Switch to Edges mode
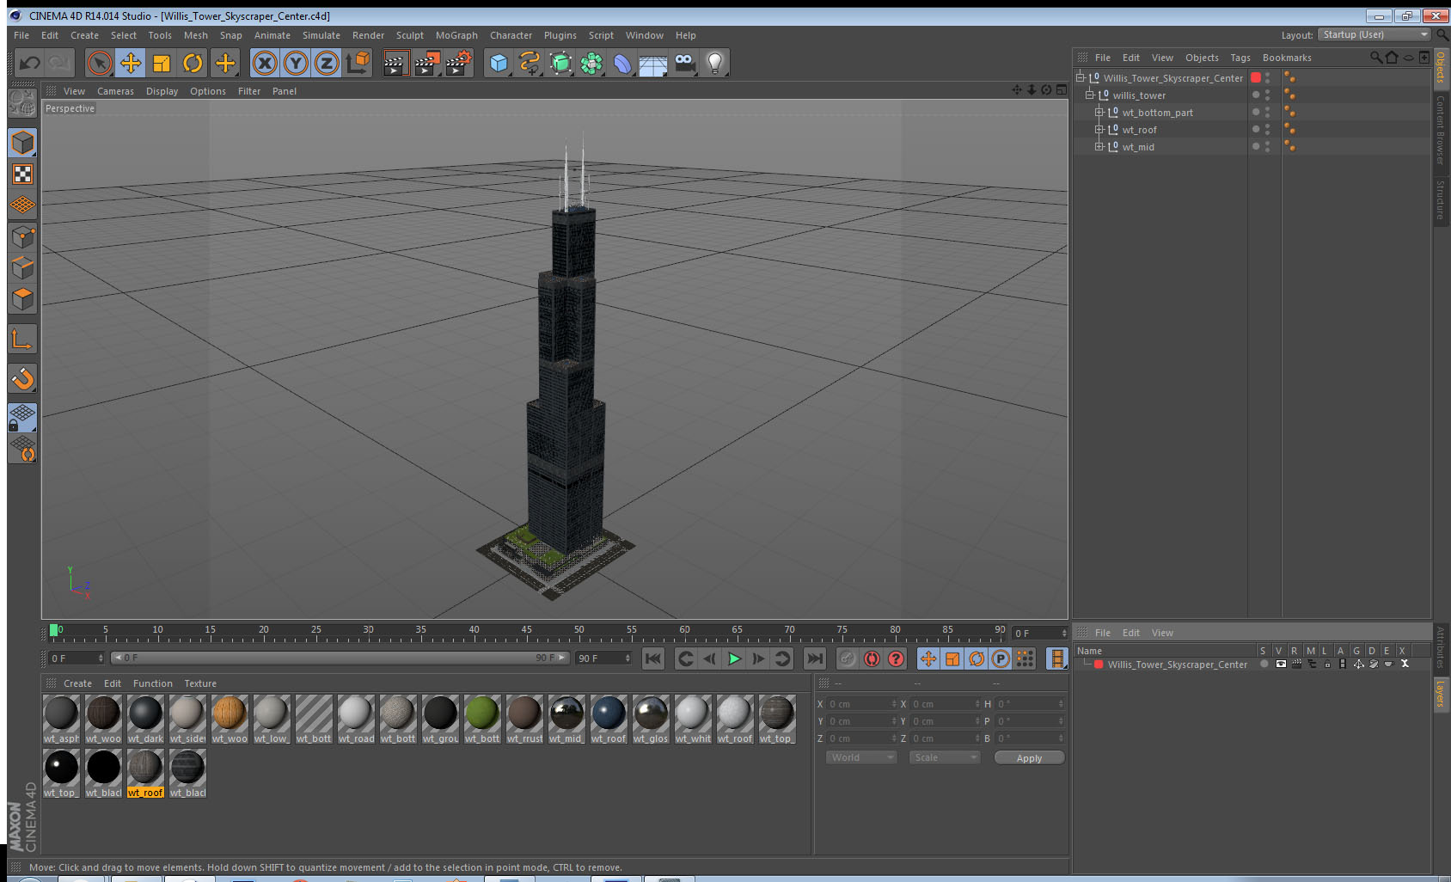The height and width of the screenshot is (882, 1451). click(22, 268)
